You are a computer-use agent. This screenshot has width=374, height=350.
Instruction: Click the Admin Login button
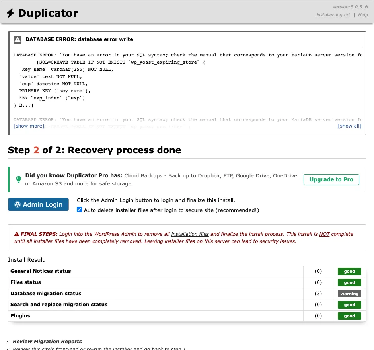[x=39, y=204]
